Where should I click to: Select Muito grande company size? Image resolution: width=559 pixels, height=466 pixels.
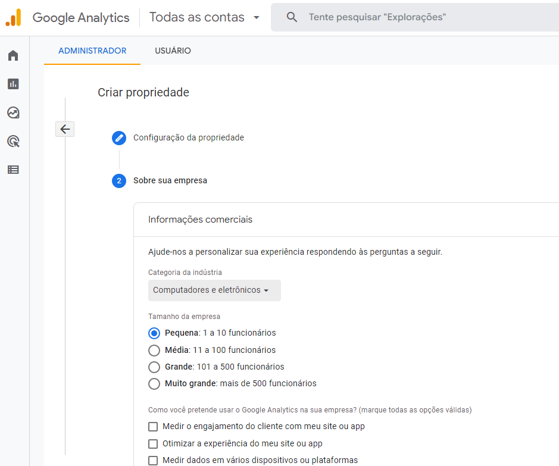[154, 384]
